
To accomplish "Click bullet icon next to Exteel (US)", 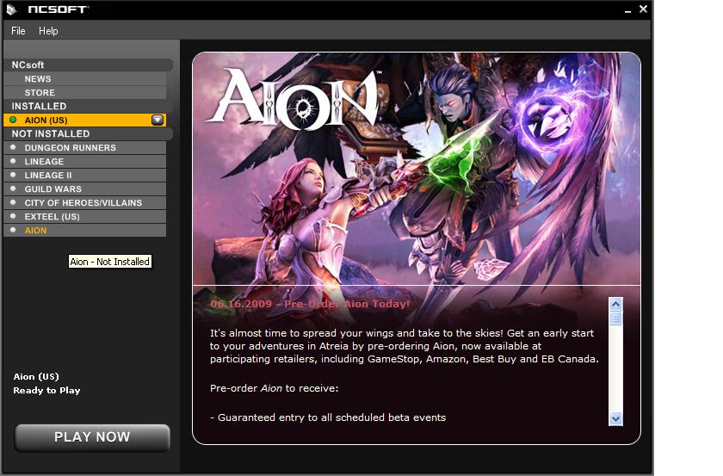I will (x=13, y=216).
